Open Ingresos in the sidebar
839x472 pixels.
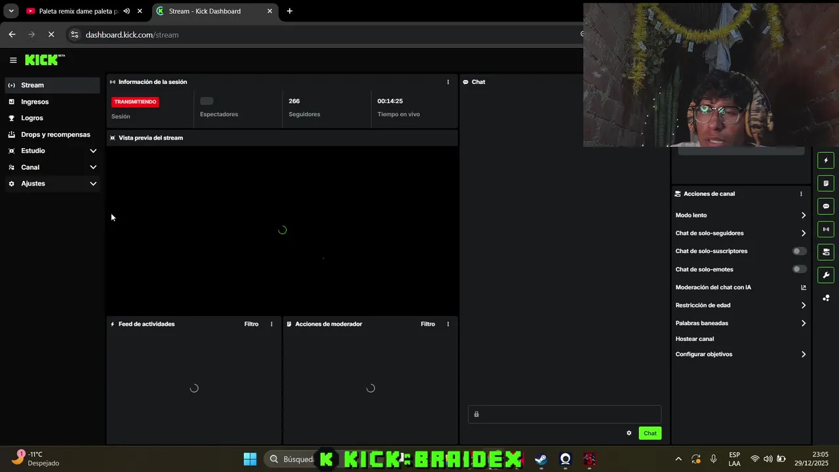tap(52, 102)
